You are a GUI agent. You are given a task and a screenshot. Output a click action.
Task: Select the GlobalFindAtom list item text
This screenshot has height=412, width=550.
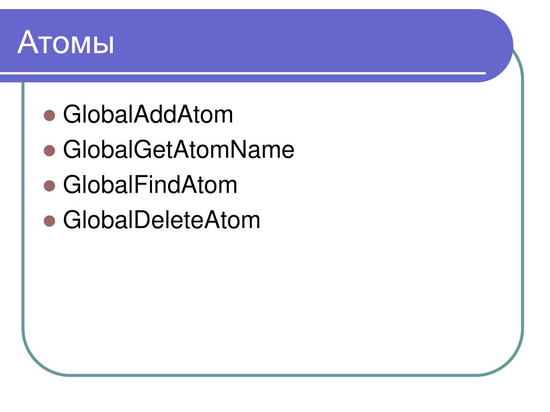150,185
